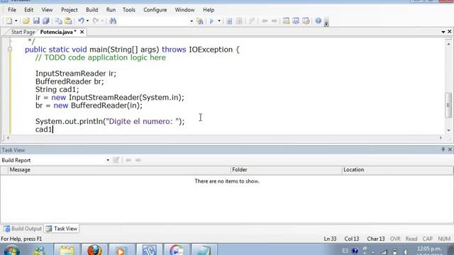Close the Potencia.java tab

click(82, 32)
